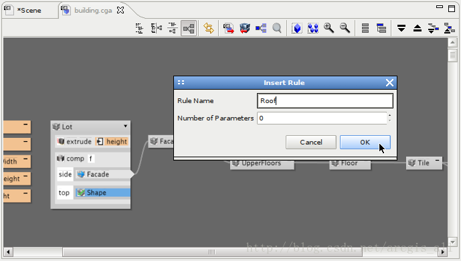Collapse the orange attribute node ending 'eight'
The height and width of the screenshot is (261, 461).
click(x=25, y=177)
